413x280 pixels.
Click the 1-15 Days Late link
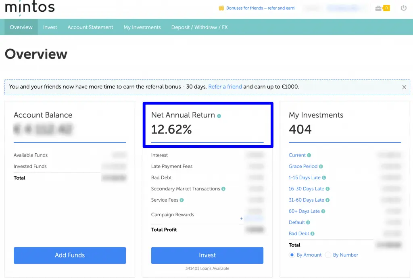tap(304, 178)
